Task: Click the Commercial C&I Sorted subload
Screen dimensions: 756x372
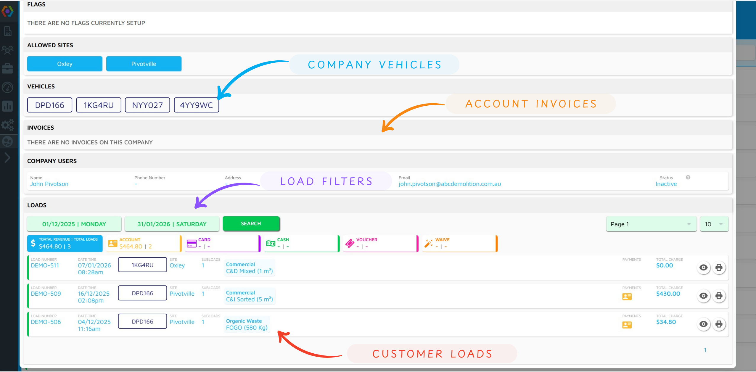Action: [x=250, y=296]
